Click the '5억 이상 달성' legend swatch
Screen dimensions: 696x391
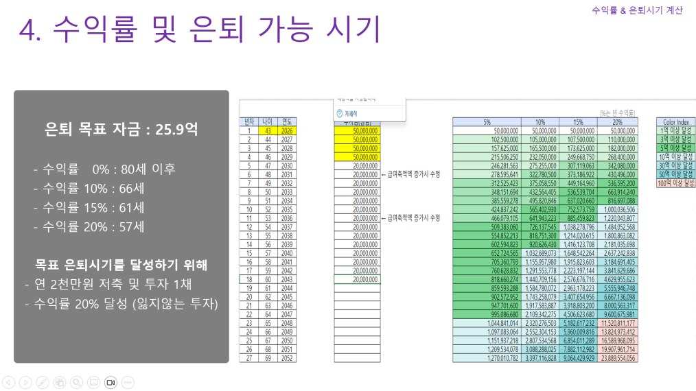click(x=676, y=147)
